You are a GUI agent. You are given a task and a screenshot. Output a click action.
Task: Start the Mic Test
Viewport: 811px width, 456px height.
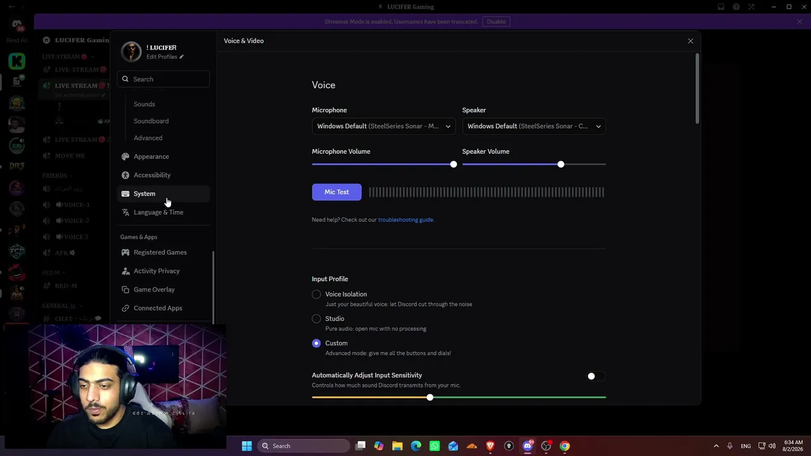pos(336,192)
